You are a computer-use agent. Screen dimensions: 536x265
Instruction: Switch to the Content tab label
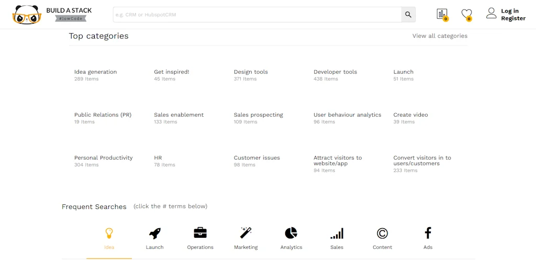tap(382, 247)
